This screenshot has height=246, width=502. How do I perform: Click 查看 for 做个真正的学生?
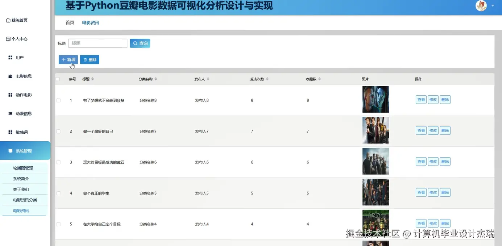(x=421, y=192)
